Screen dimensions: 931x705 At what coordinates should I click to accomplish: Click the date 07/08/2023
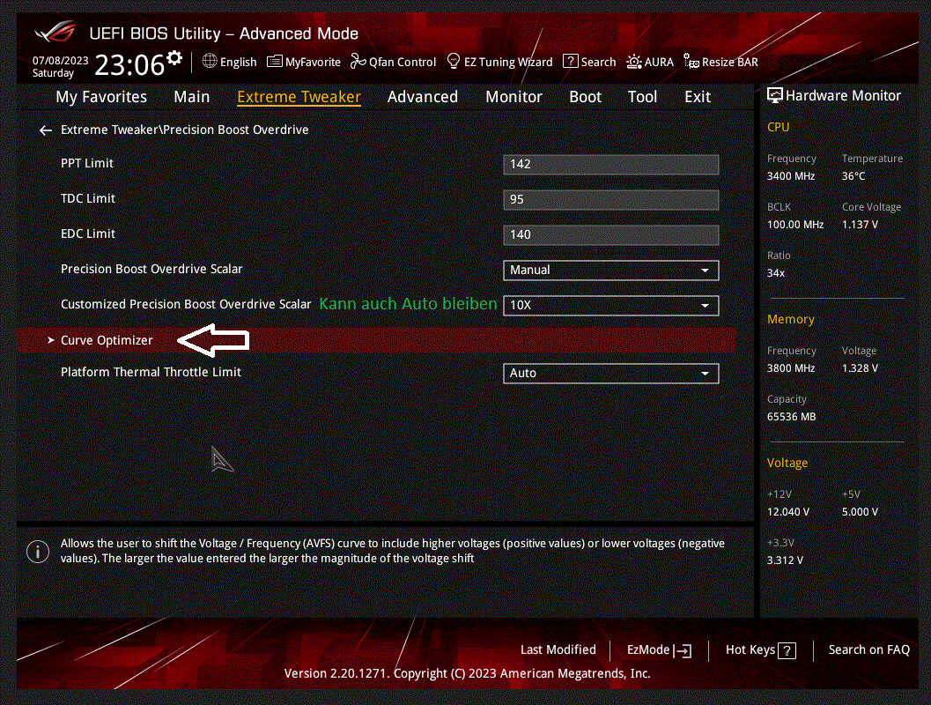pyautogui.click(x=60, y=61)
